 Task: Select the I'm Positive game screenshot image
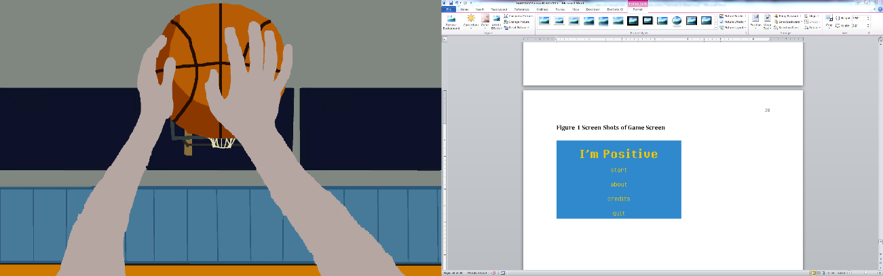[618, 180]
